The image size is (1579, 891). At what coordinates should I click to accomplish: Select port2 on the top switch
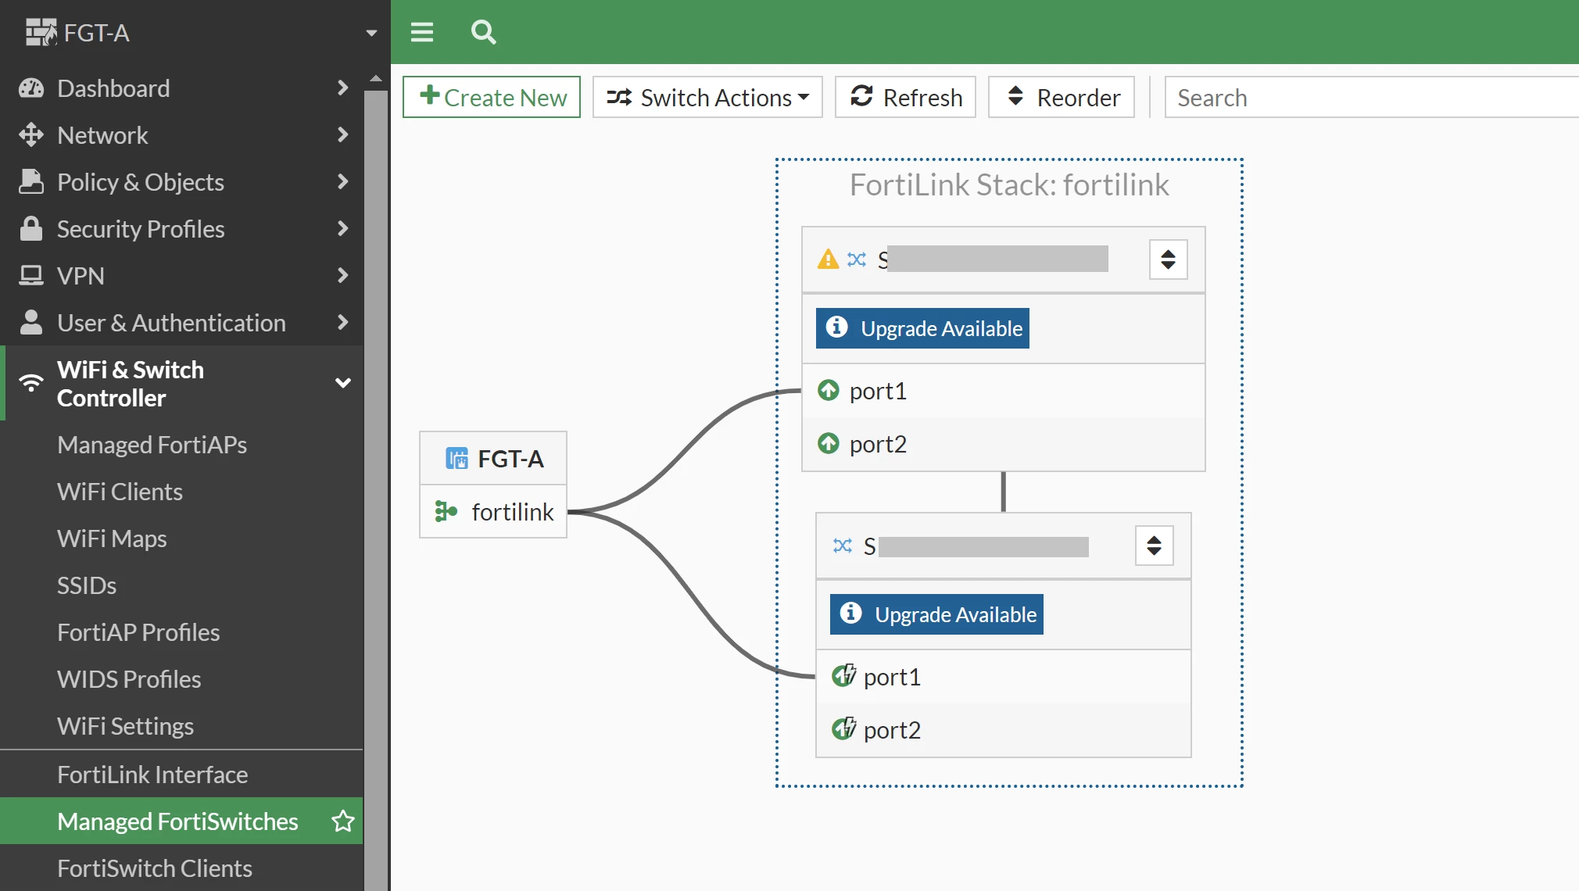pos(1004,443)
